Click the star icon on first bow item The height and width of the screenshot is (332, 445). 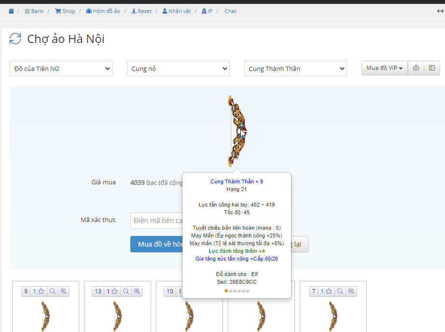pyautogui.click(x=41, y=291)
